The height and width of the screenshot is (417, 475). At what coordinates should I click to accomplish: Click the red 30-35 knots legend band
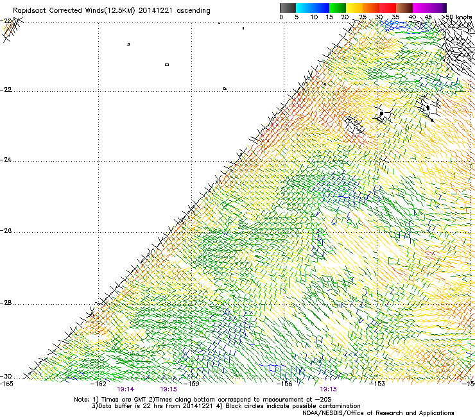pos(388,8)
